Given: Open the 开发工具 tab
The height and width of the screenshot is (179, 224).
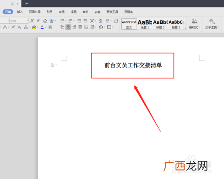Looking at the screenshot, I should click(112, 12).
